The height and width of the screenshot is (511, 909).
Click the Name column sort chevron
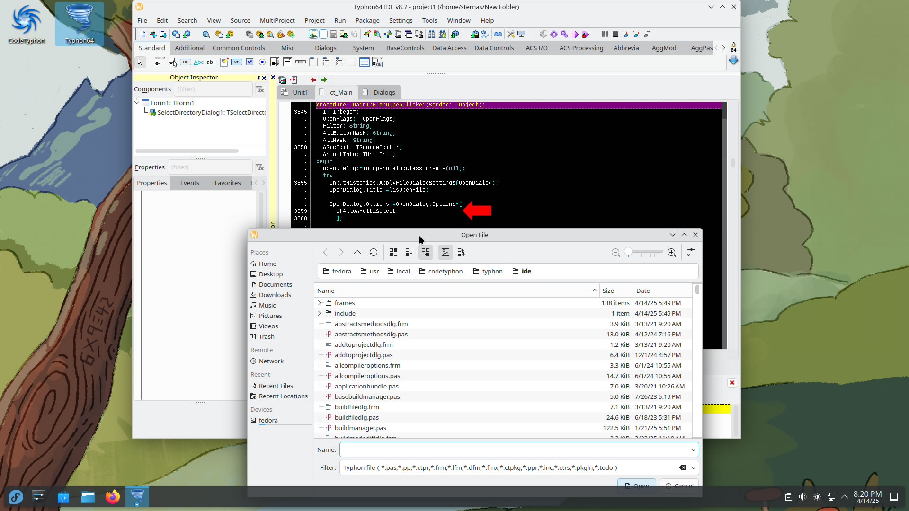tap(594, 291)
